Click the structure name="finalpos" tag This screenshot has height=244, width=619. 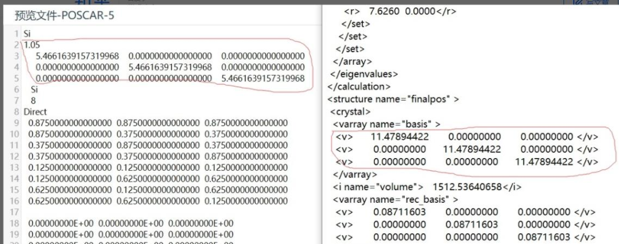pyautogui.click(x=393, y=99)
